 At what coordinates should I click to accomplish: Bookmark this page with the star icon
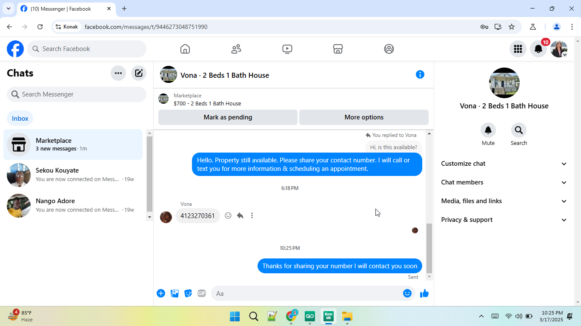pyautogui.click(x=512, y=27)
